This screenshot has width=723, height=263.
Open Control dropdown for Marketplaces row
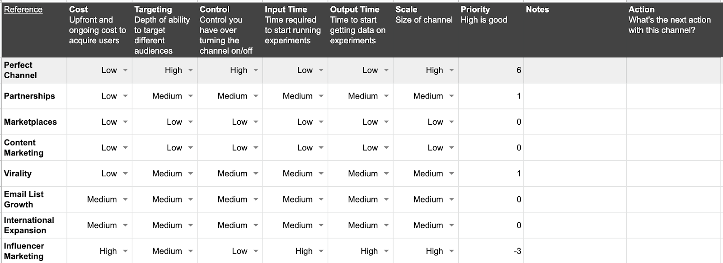(x=256, y=122)
